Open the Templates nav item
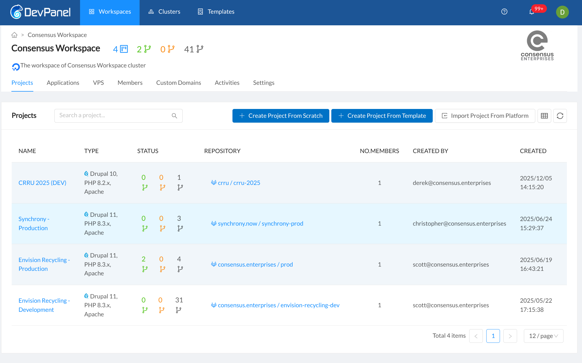 (216, 12)
